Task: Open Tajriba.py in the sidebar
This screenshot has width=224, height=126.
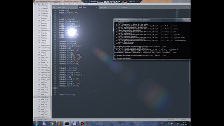Action: [44, 60]
